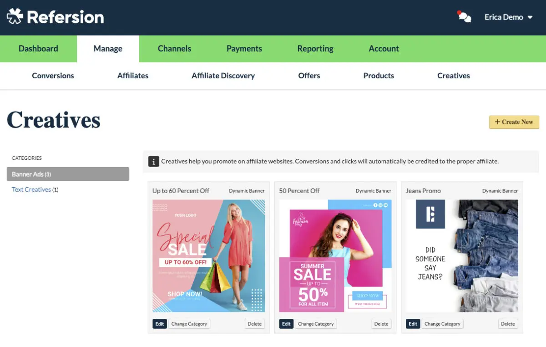The width and height of the screenshot is (546, 347).
Task: Go to the Payments tab
Action: [x=244, y=49]
